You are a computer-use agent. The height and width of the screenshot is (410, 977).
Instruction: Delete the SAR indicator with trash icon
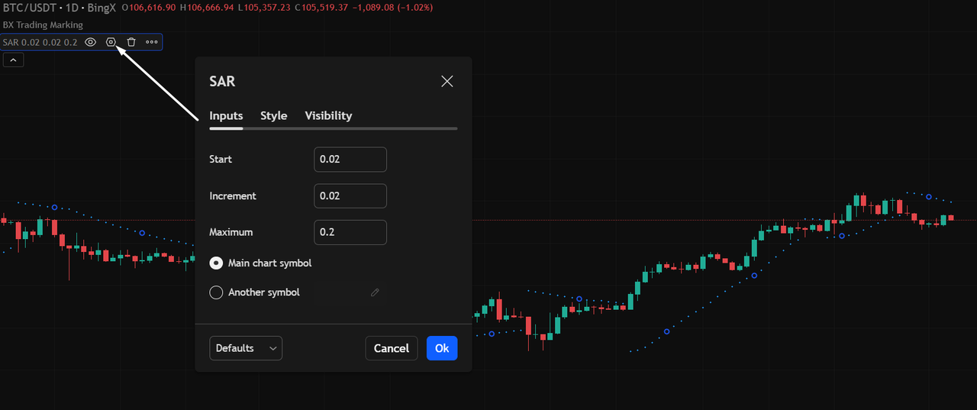tap(131, 42)
